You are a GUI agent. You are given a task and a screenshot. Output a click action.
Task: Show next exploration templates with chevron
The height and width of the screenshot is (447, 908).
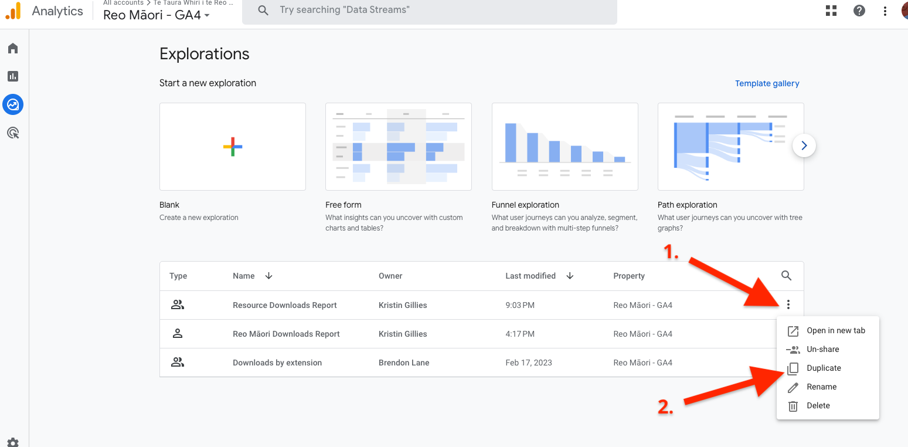[x=804, y=146]
